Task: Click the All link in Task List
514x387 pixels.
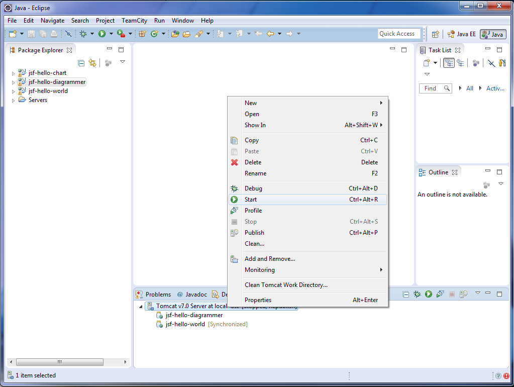Action: (470, 88)
